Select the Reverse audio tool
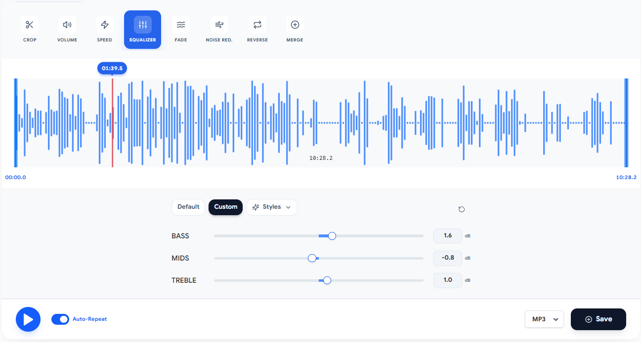The height and width of the screenshot is (342, 641). coord(257,30)
